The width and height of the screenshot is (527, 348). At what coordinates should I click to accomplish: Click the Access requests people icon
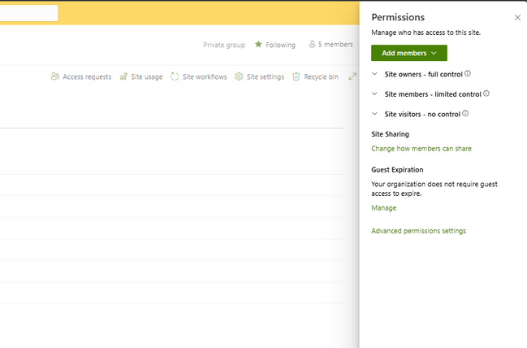point(54,76)
